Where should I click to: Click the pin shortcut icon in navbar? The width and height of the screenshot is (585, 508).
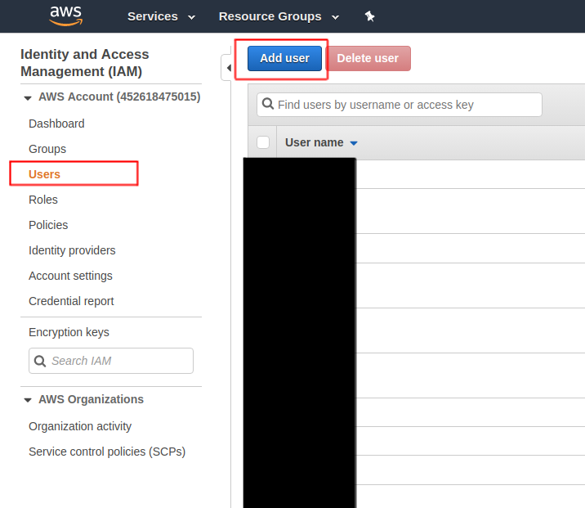click(x=369, y=16)
